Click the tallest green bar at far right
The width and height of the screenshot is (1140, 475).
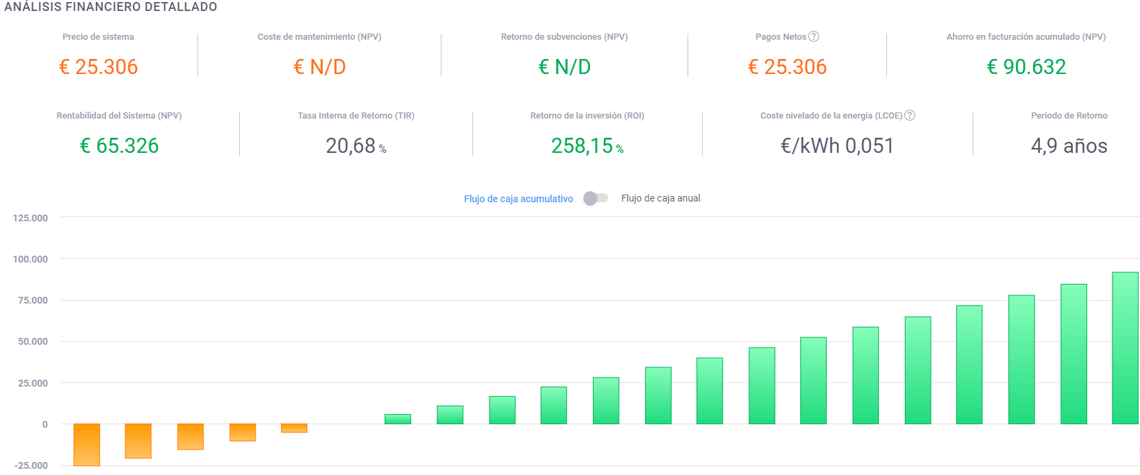click(x=1124, y=348)
